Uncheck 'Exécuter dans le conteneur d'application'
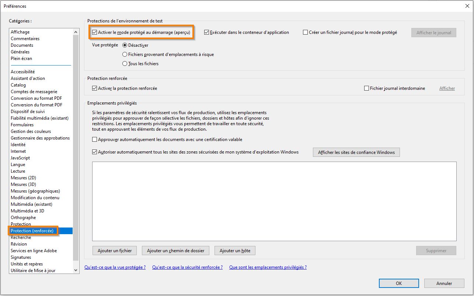Viewport: 474px width, 296px height. (206, 32)
